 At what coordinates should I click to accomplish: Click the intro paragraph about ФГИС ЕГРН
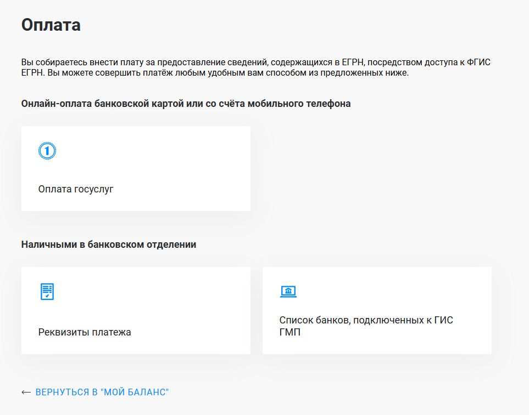256,67
